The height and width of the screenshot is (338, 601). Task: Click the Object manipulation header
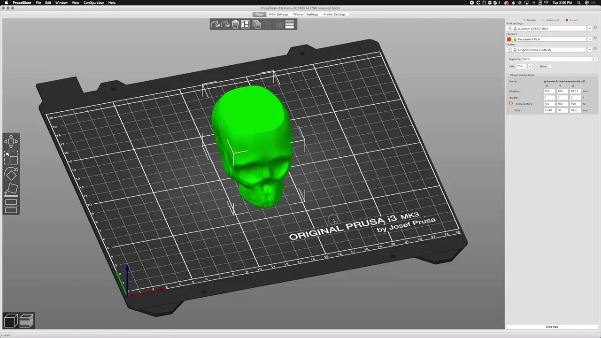pos(523,75)
